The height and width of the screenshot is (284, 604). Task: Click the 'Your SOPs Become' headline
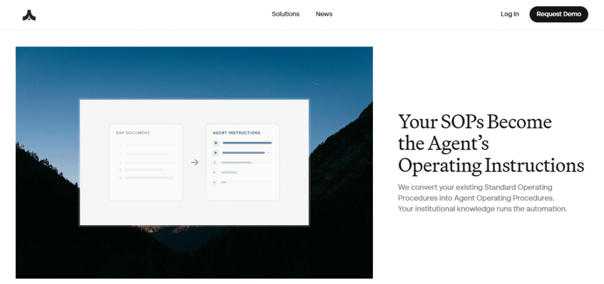[x=475, y=122]
